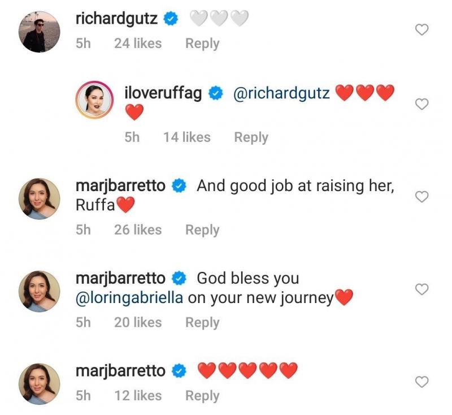Reply to iloveruffag's comment
The image size is (452, 415).
(251, 137)
